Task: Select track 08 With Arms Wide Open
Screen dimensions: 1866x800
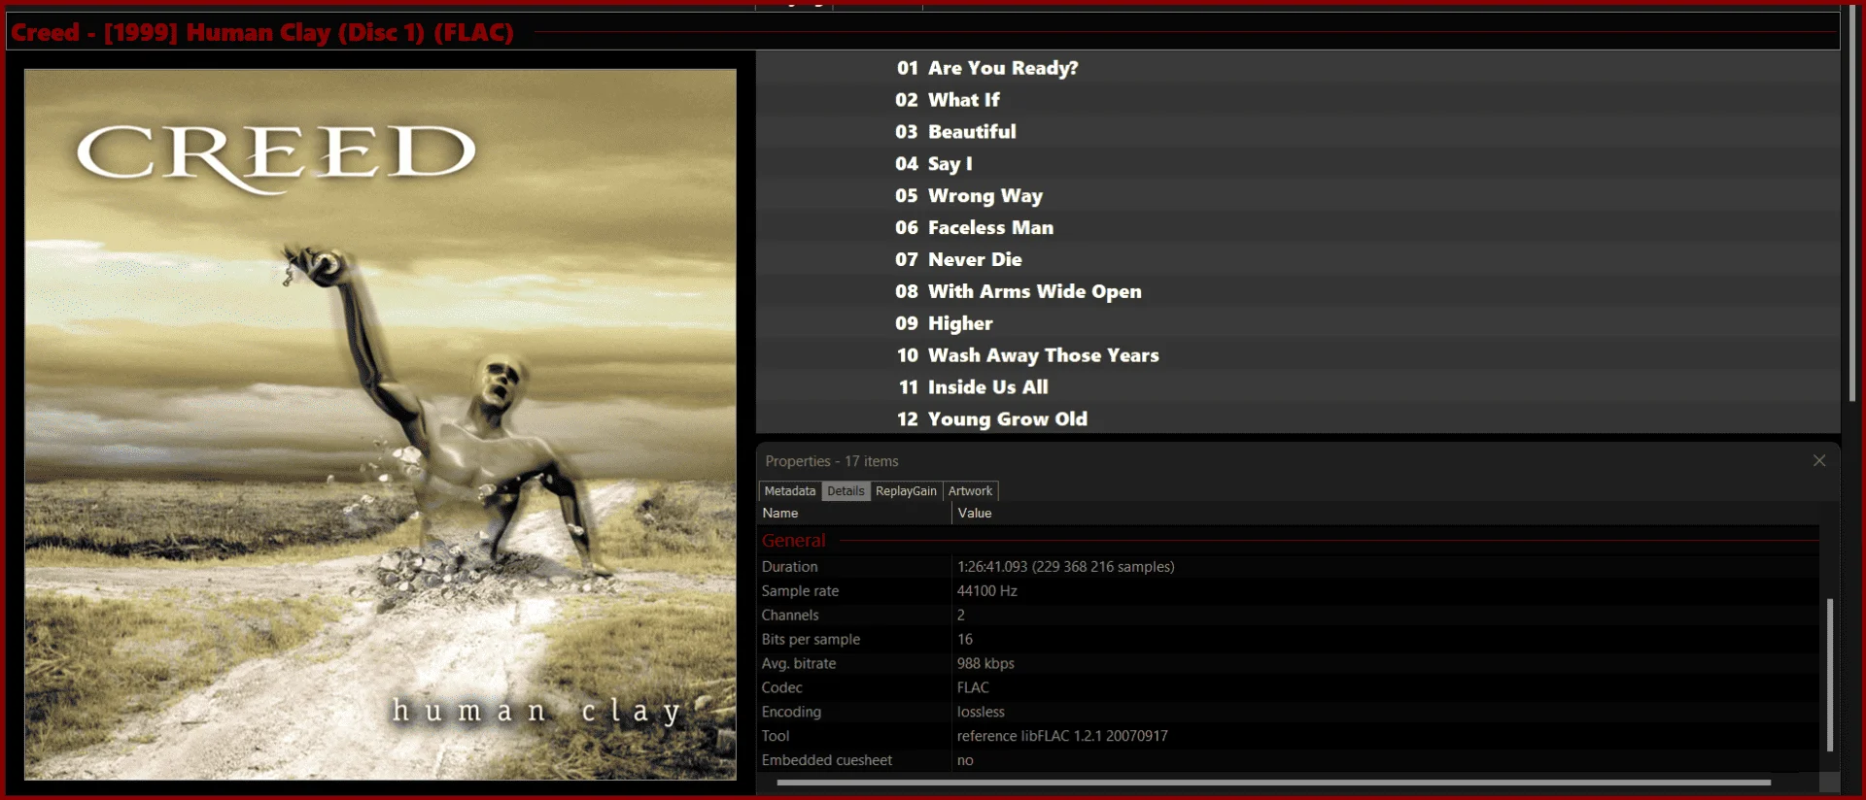Action: (x=1298, y=291)
